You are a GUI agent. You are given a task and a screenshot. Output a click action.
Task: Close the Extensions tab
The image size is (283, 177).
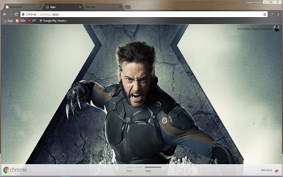coord(40,7)
